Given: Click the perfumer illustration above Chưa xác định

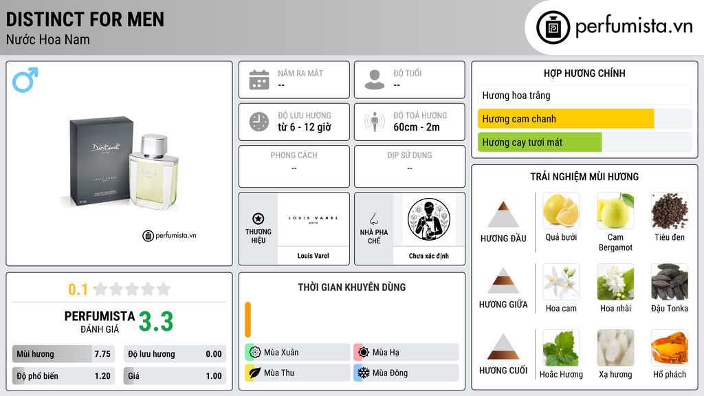Looking at the screenshot, I should pyautogui.click(x=429, y=219).
